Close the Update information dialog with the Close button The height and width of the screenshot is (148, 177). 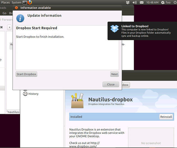click(111, 84)
